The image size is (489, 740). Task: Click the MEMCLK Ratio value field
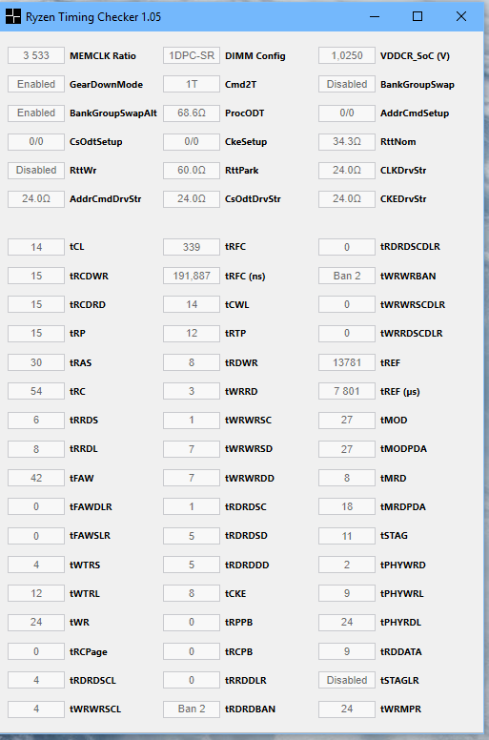tap(36, 55)
